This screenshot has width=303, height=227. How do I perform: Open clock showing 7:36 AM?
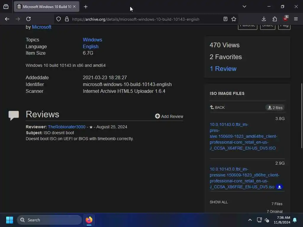pos(282,220)
